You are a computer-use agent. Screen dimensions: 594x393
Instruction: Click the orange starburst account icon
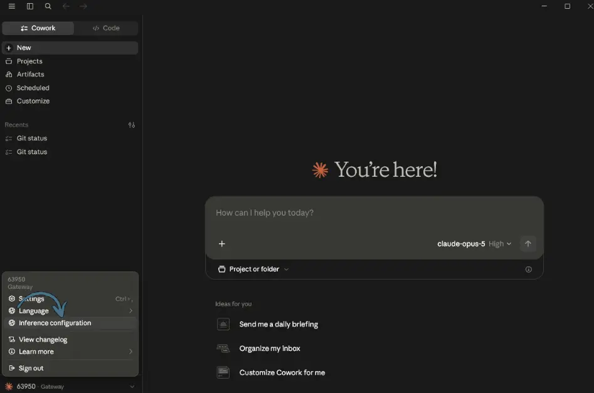[x=9, y=387]
